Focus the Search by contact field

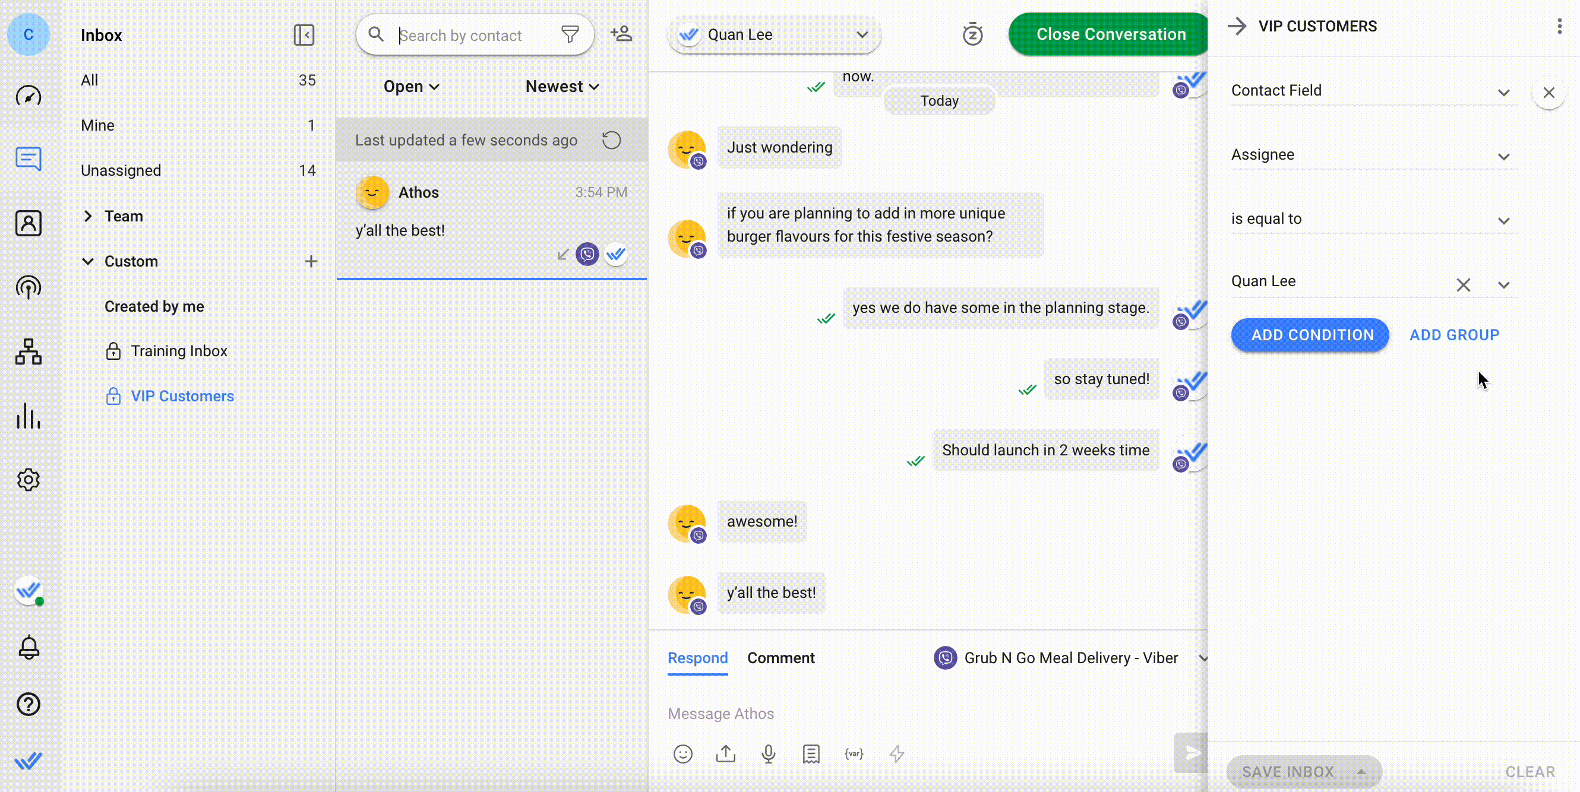coord(475,36)
